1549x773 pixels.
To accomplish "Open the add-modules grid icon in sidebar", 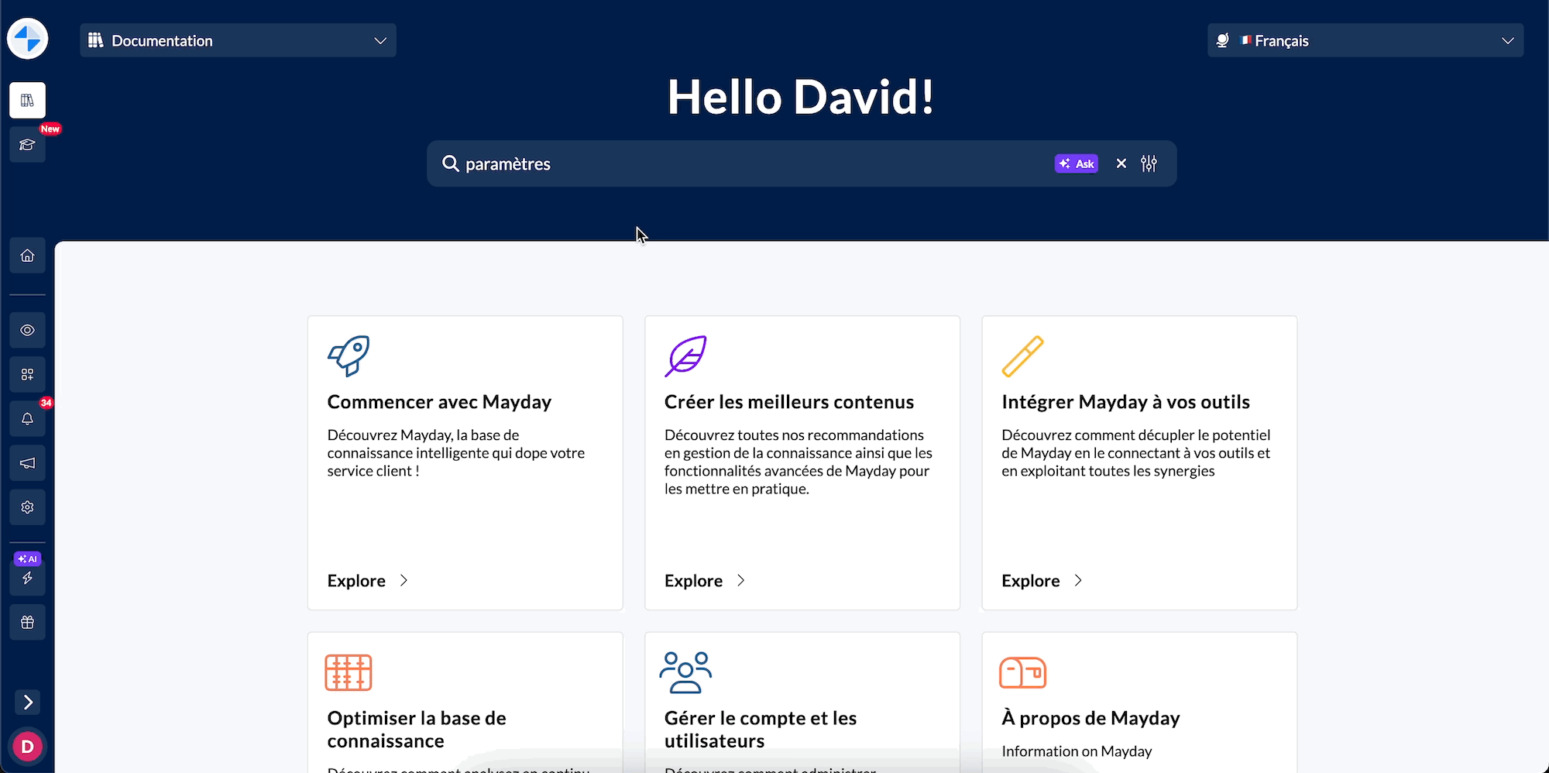I will coord(28,375).
